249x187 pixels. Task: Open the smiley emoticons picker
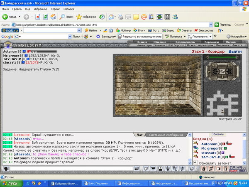[192, 169]
